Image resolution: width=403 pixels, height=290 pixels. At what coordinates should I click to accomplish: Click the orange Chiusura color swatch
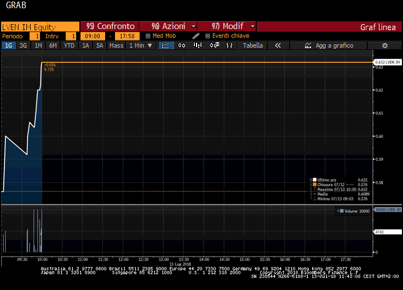314,184
